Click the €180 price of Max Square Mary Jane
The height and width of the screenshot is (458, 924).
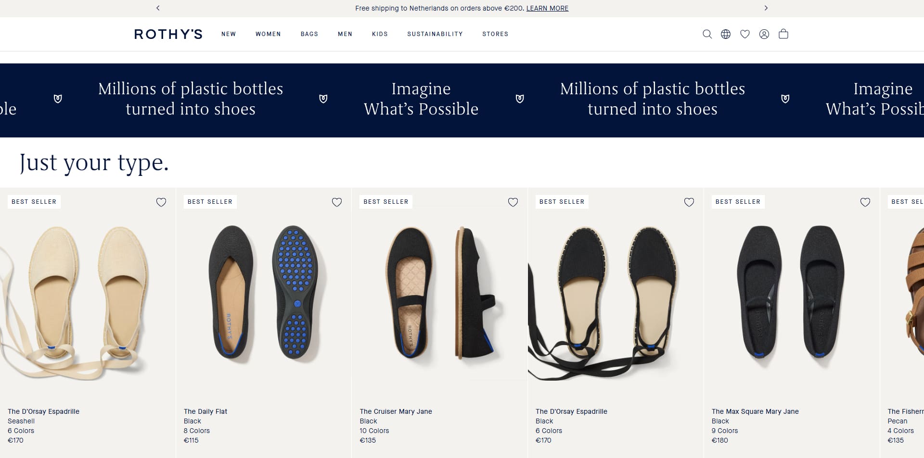click(x=720, y=440)
